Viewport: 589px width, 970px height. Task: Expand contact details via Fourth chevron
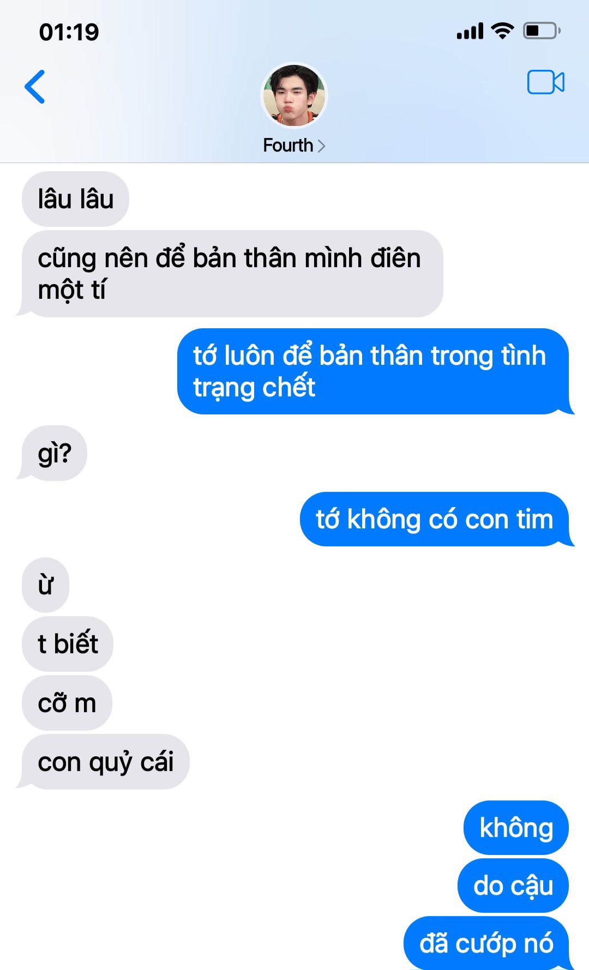(294, 146)
